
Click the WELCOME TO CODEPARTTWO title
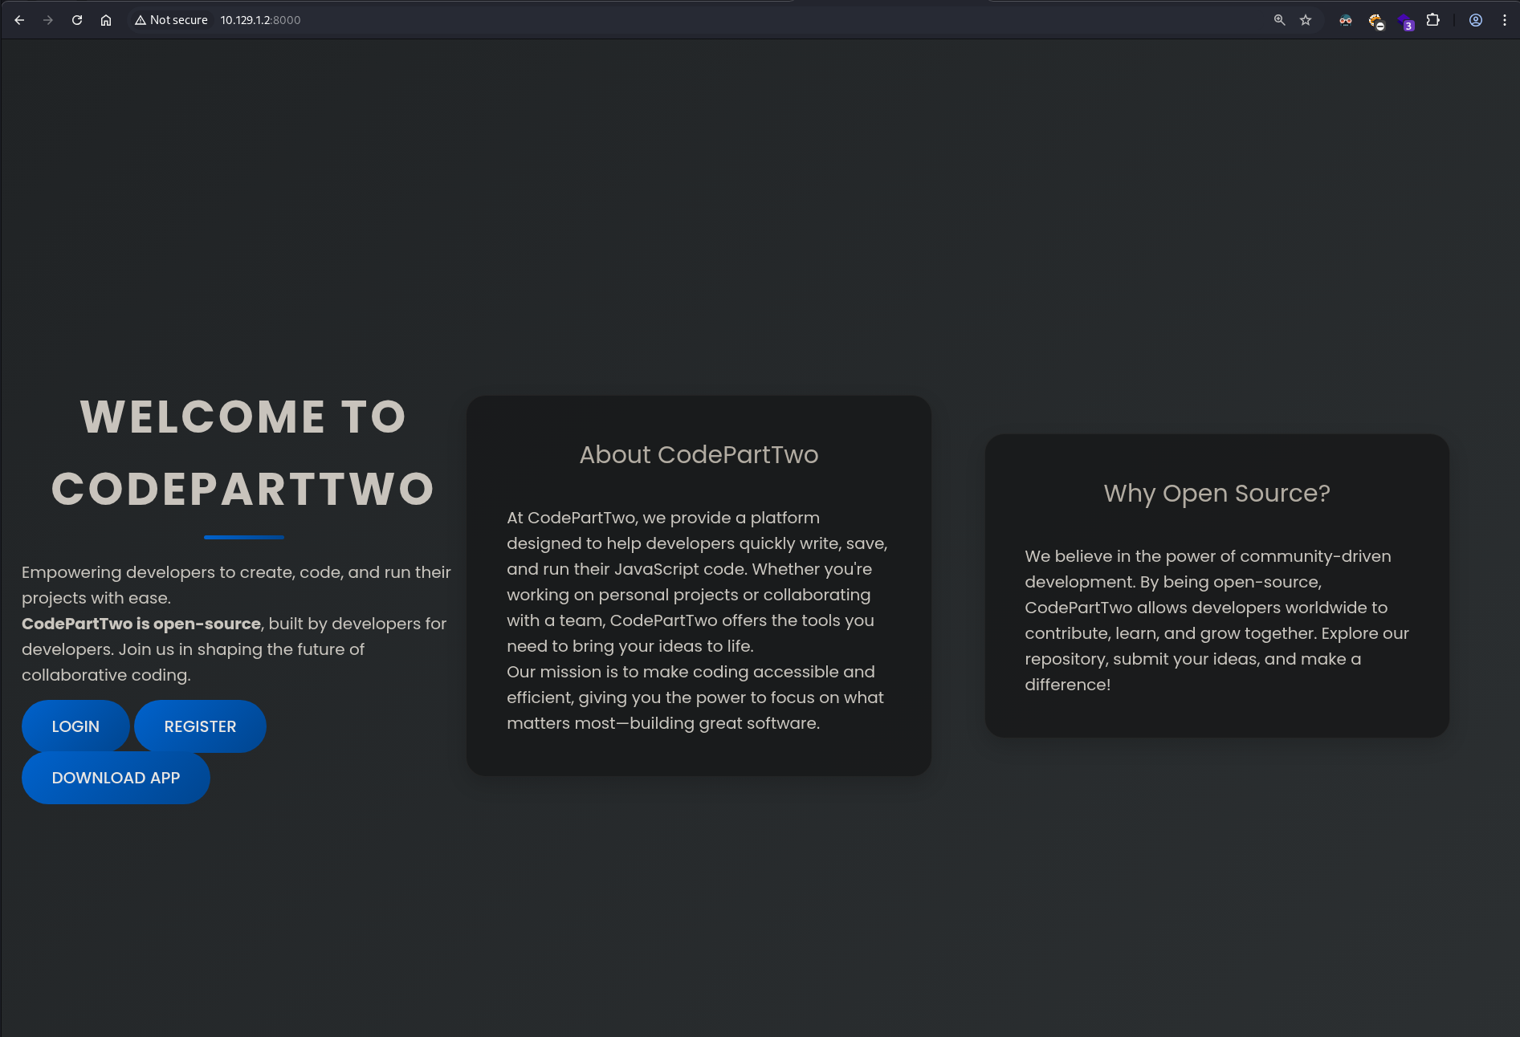pos(243,453)
